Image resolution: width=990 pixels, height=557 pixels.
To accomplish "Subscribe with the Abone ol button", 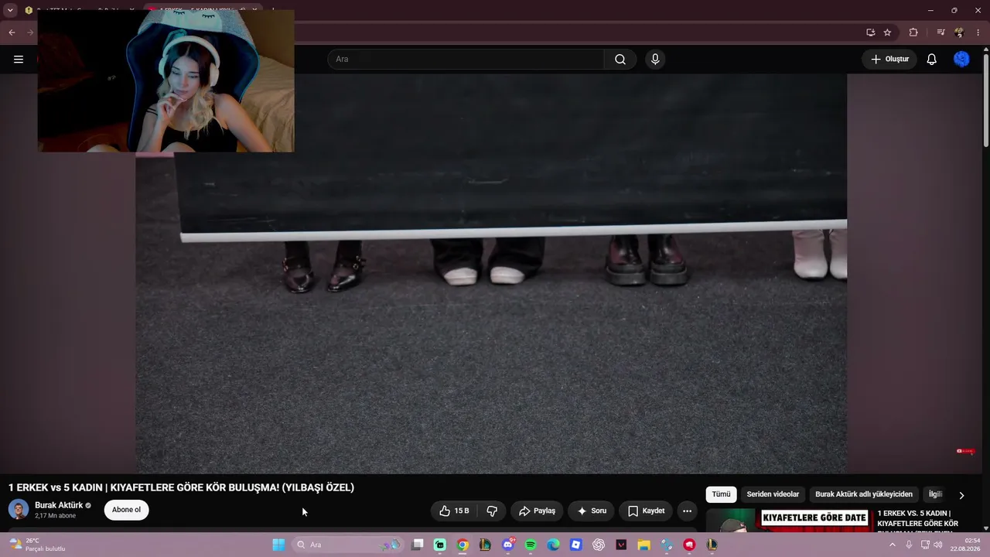I will pos(126,510).
